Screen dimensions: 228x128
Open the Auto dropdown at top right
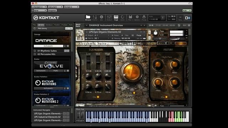187,11
